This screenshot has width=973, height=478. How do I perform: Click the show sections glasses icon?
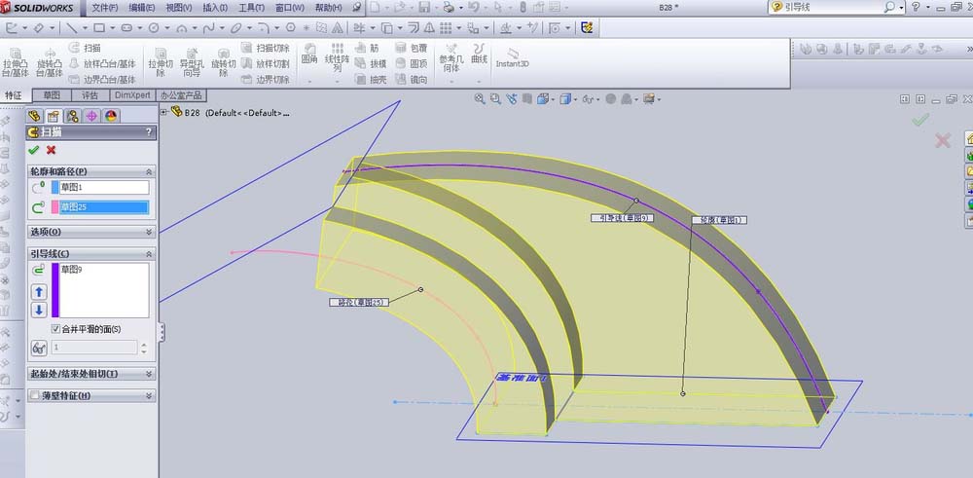pos(39,349)
